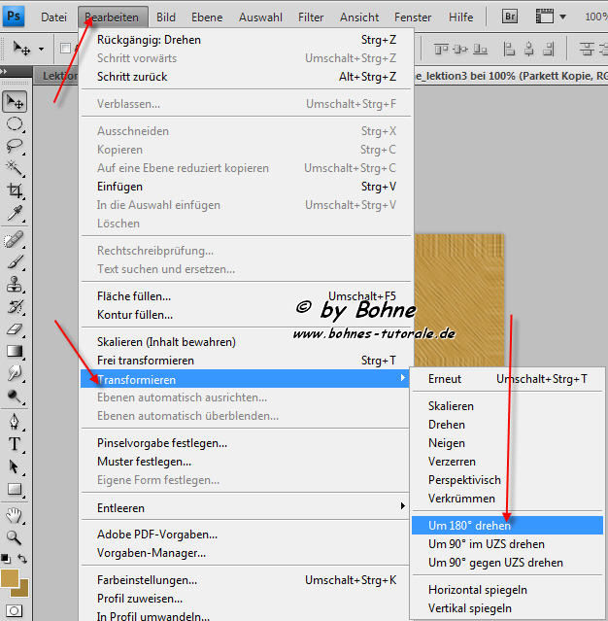Click the foreground color swatch
Viewport: 608px width, 621px height.
(11, 577)
